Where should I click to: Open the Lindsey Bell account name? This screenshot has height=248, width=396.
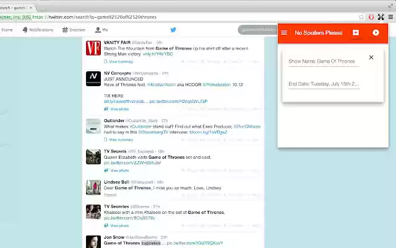coord(116,182)
